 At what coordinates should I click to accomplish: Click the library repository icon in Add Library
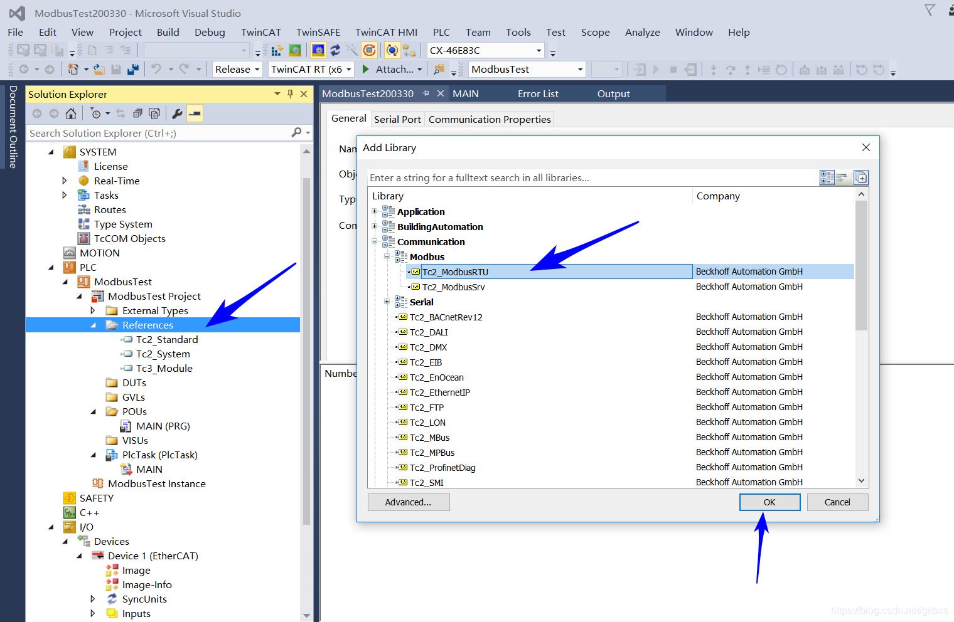tap(861, 178)
